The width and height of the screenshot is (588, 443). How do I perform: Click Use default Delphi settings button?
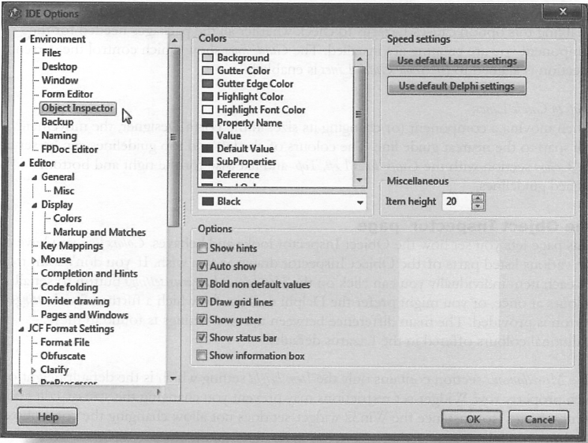pyautogui.click(x=456, y=86)
